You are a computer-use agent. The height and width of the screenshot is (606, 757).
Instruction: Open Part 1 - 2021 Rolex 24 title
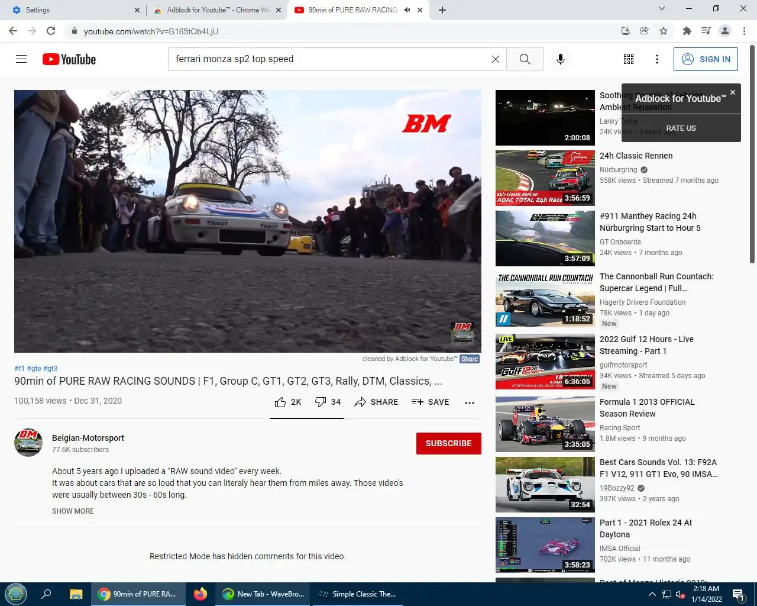(646, 528)
